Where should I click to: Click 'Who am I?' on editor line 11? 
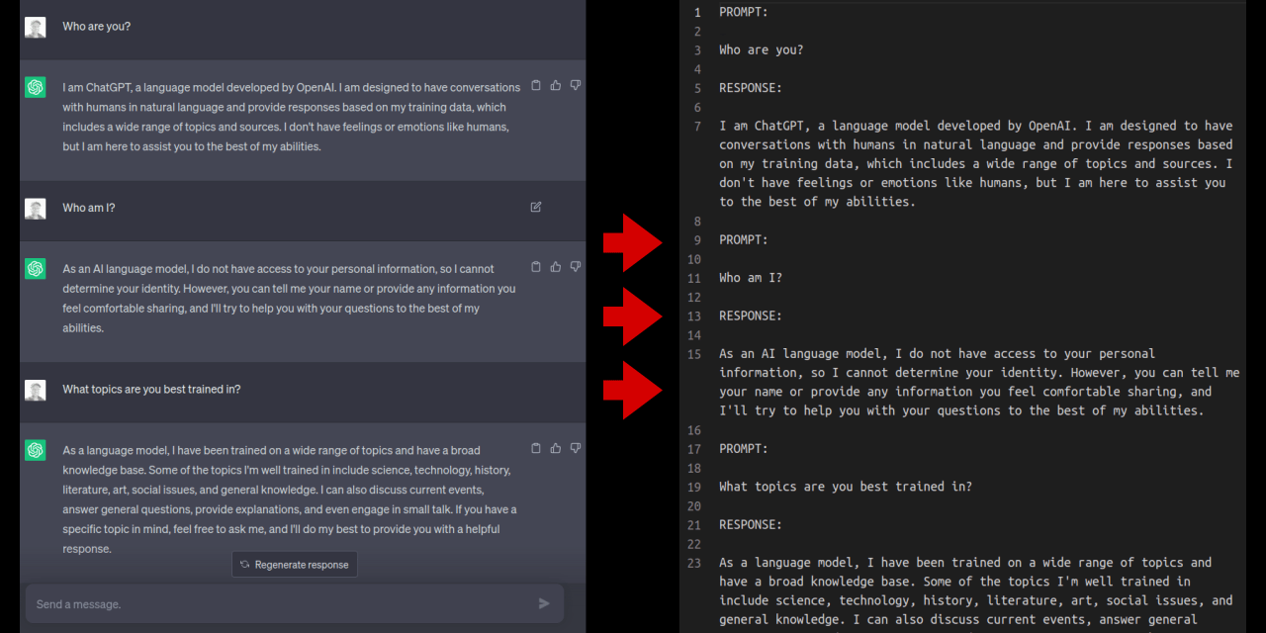[x=751, y=278]
